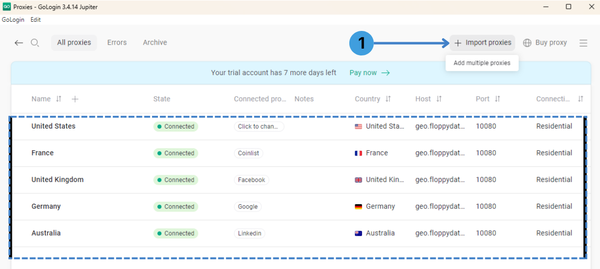Select the Germany proxy name
This screenshot has width=600, height=269.
click(x=46, y=207)
